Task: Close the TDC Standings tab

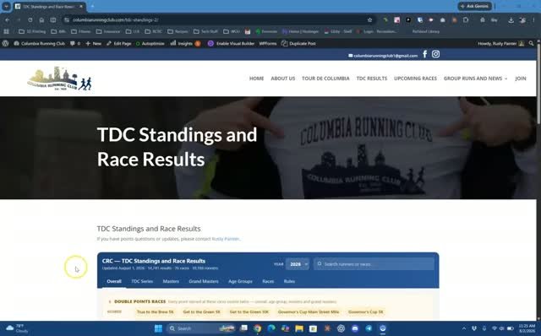Action: (x=81, y=6)
